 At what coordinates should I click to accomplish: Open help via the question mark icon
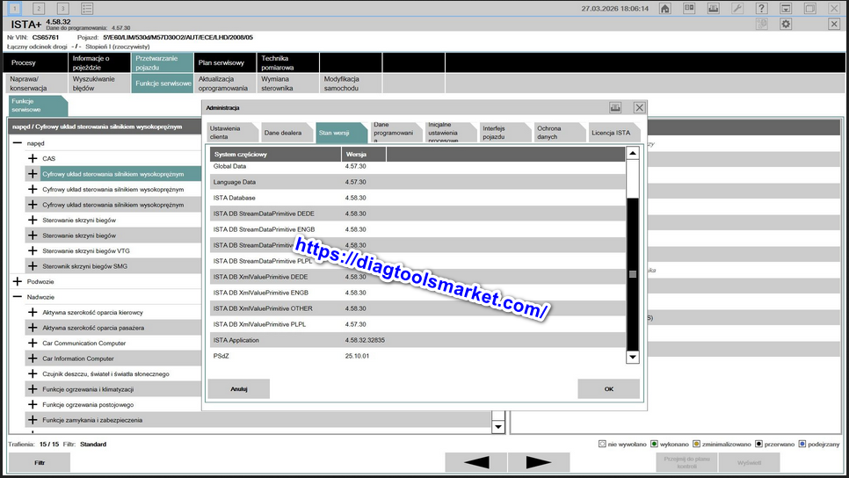(x=761, y=8)
